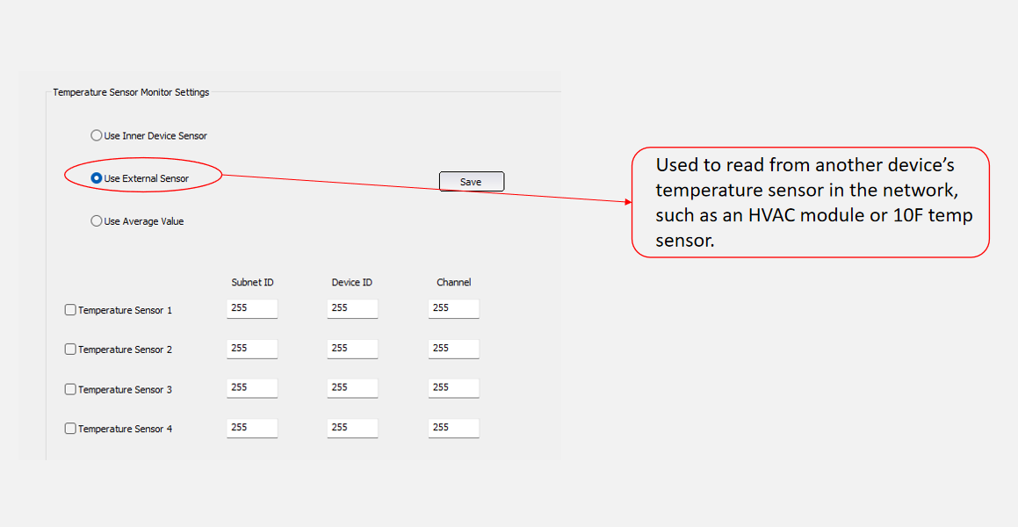Select Channel field for Sensor 4
The image size is (1018, 527).
pos(454,429)
